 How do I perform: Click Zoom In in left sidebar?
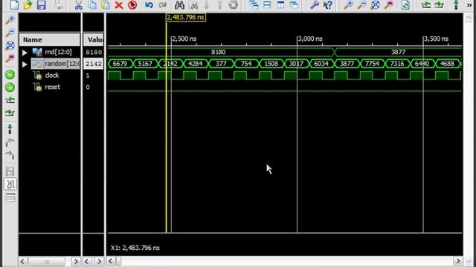[x=10, y=20]
